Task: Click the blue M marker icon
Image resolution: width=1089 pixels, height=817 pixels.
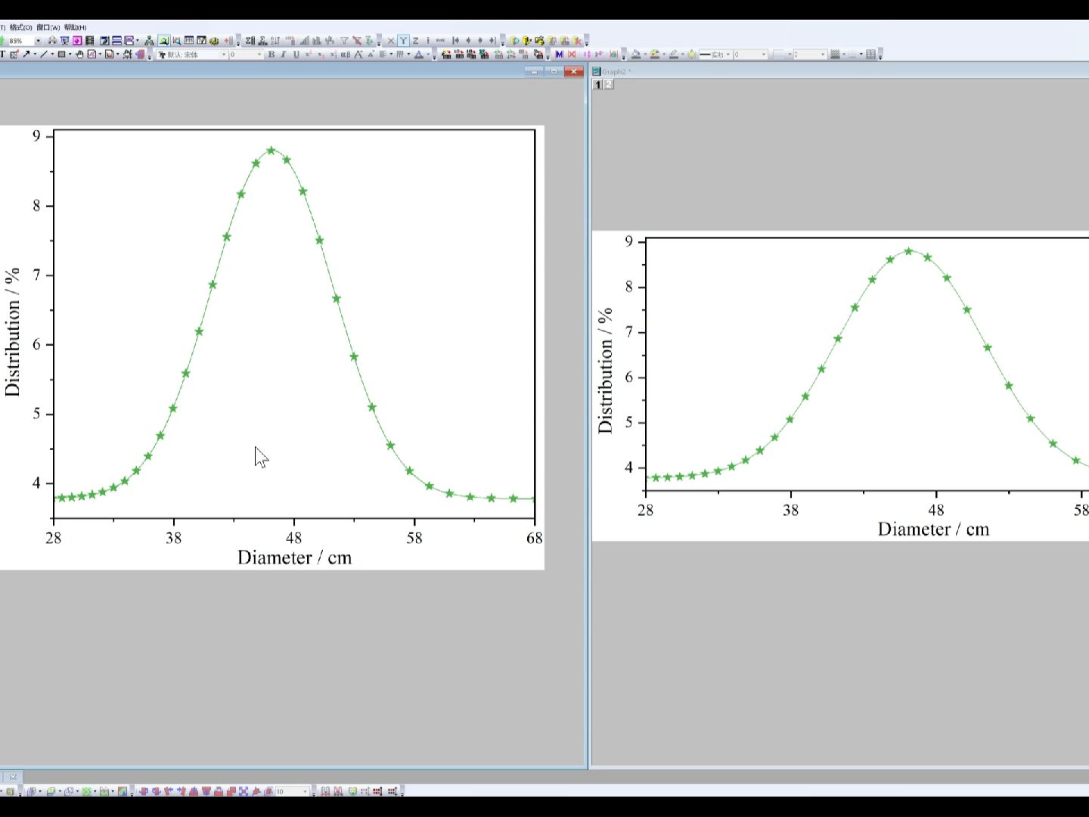Action: coord(559,54)
